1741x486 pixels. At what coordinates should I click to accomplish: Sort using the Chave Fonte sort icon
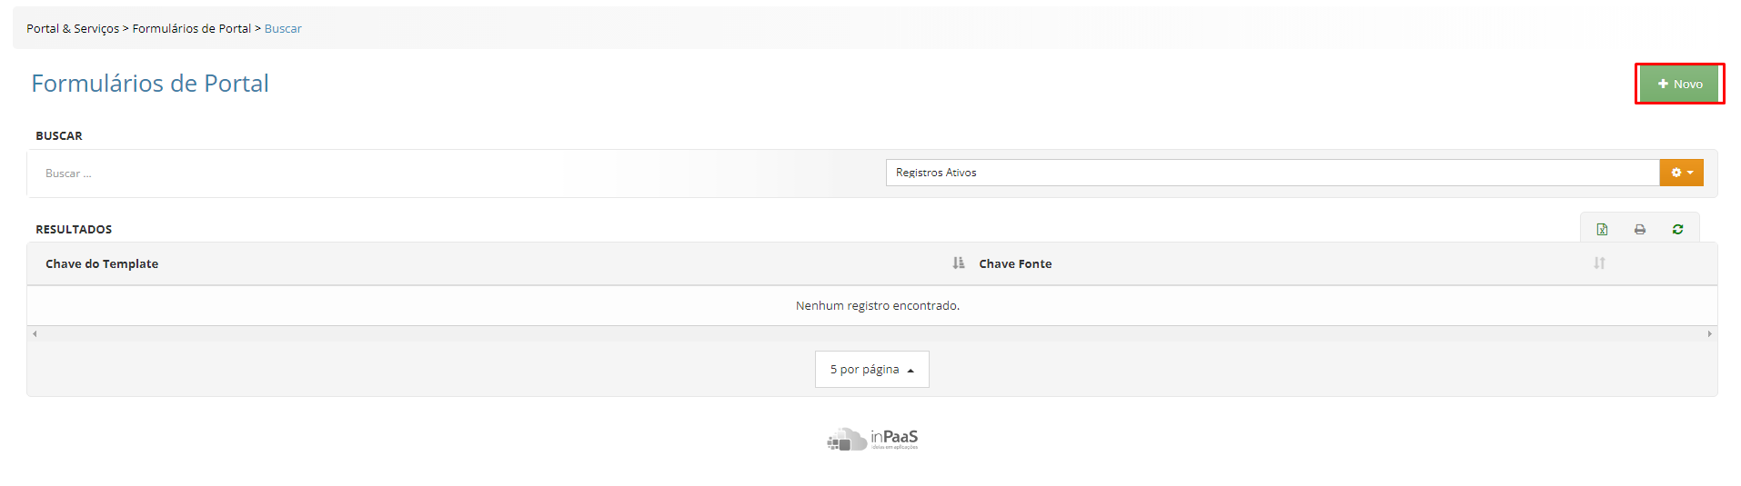tap(1599, 263)
